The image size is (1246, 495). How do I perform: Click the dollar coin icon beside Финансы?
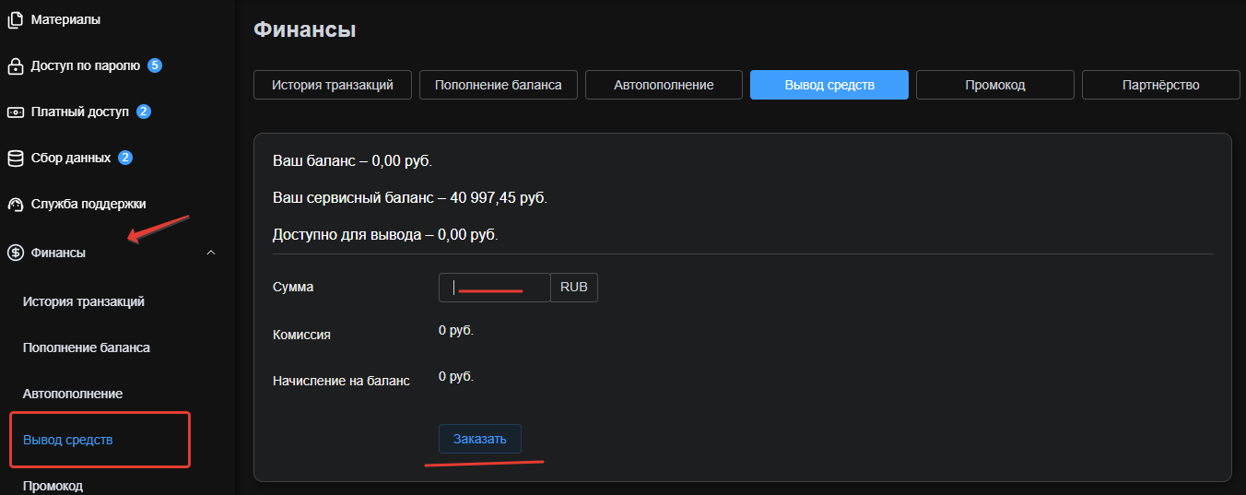[x=15, y=253]
